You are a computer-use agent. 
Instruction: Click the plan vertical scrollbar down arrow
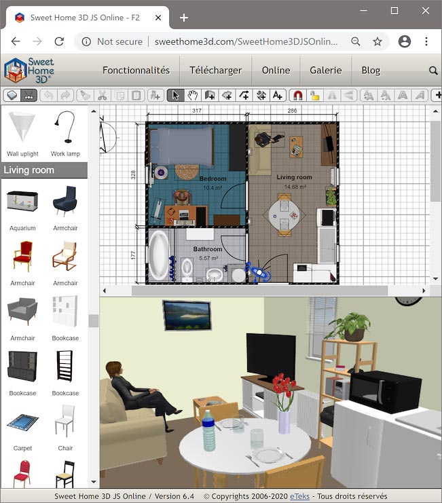coord(435,279)
